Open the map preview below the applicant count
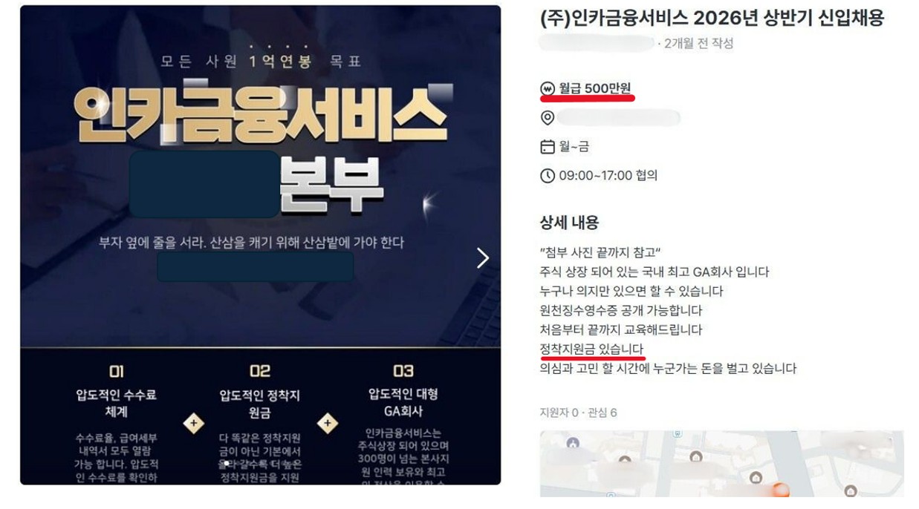Screen dimensions: 919x509 721,464
